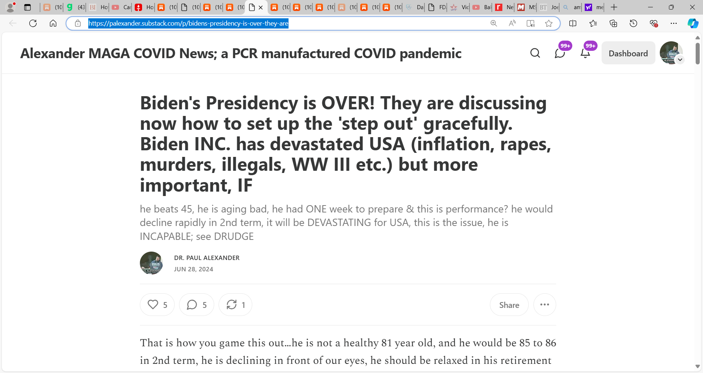Open the notifications bell icon
Image resolution: width=703 pixels, height=373 pixels.
(x=585, y=53)
